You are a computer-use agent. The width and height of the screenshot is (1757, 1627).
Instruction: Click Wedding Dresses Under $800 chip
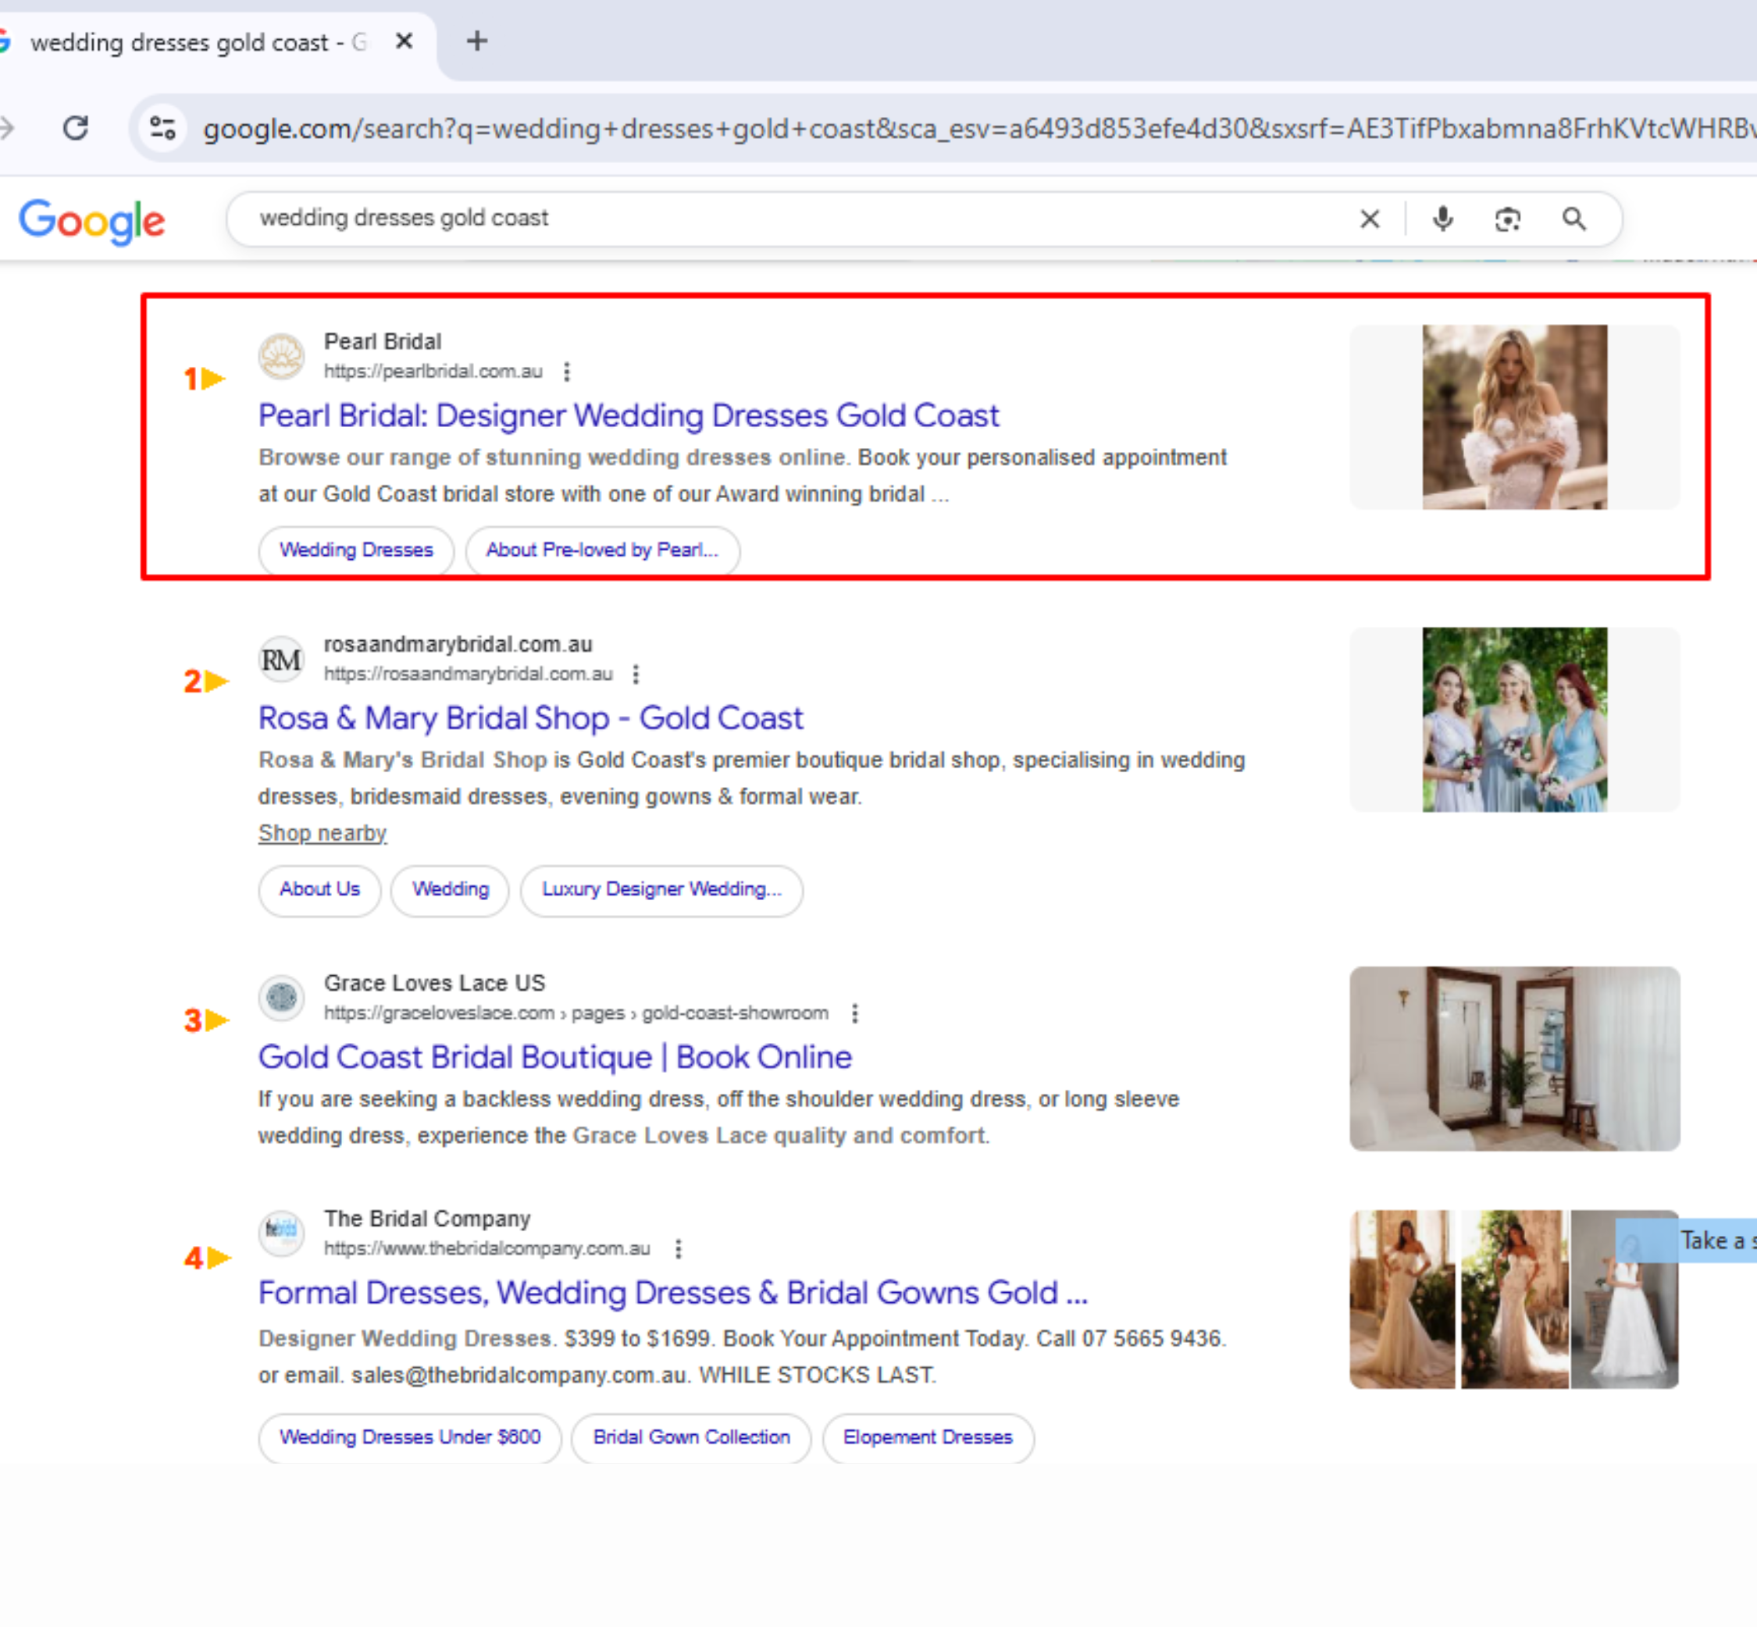[x=409, y=1437]
